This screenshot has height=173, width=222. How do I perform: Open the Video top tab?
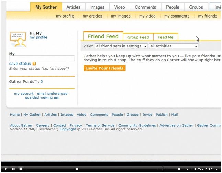point(120,7)
